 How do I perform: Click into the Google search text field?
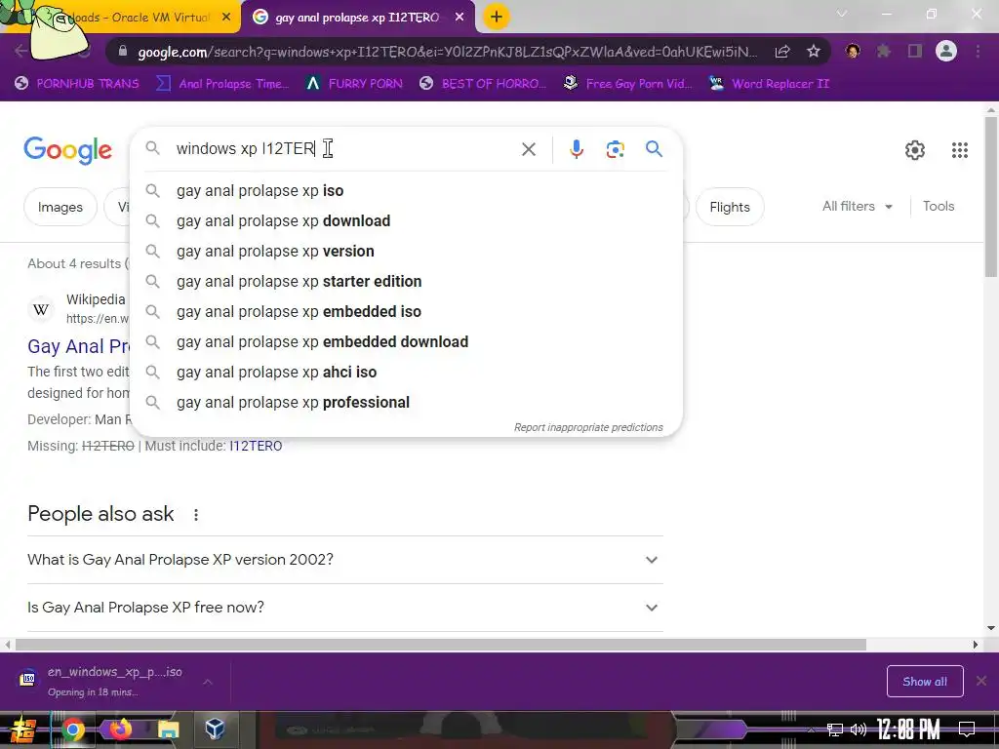click(x=344, y=149)
